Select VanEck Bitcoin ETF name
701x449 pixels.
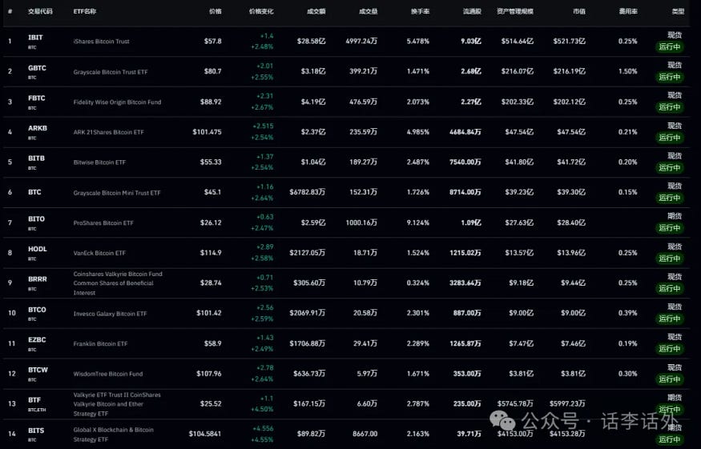point(99,253)
